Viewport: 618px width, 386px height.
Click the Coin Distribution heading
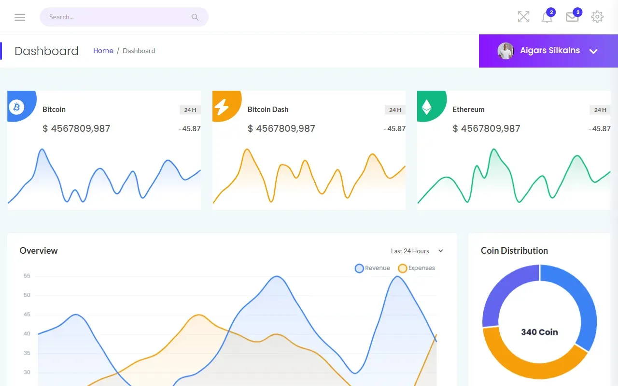pos(514,250)
